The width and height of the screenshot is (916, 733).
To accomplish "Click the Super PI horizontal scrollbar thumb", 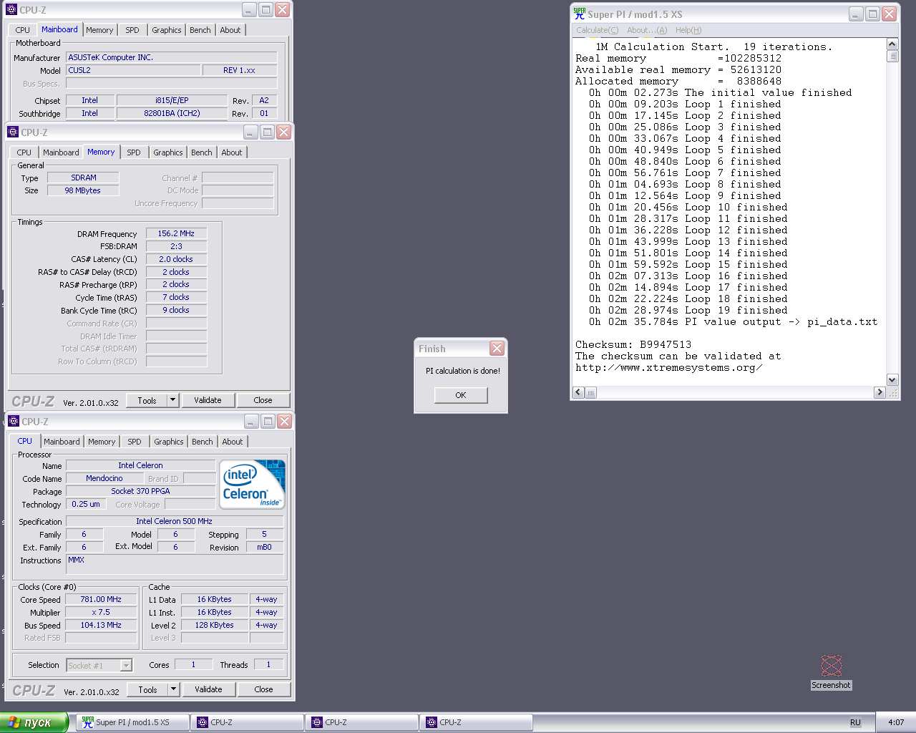I will [x=591, y=392].
